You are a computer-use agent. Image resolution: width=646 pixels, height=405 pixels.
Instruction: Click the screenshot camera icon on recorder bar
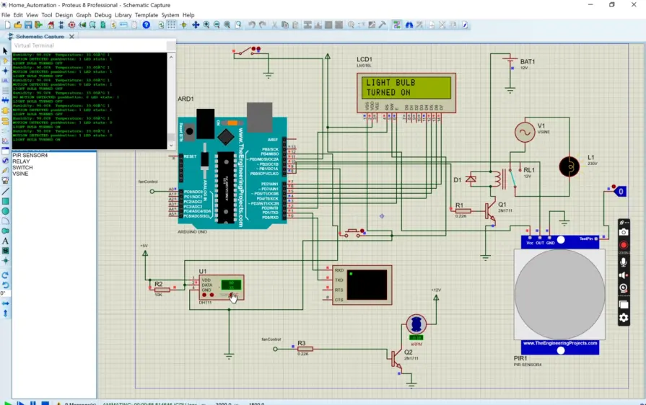(624, 232)
